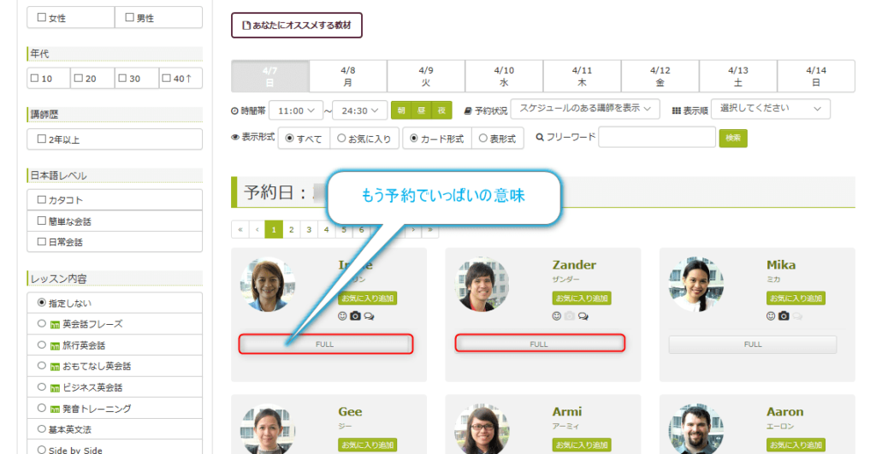876x454 pixels.
Task: Select the 発音トレーニング lesson option
Action: coord(41,408)
